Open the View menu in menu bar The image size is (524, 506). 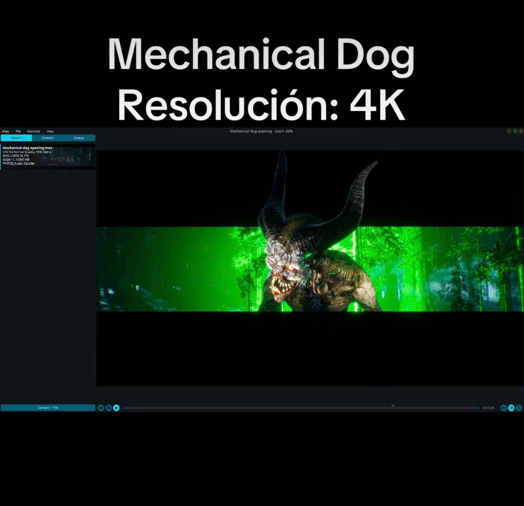pos(50,131)
